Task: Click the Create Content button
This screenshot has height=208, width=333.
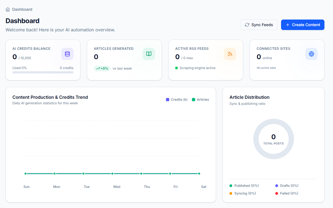Action: tap(303, 25)
